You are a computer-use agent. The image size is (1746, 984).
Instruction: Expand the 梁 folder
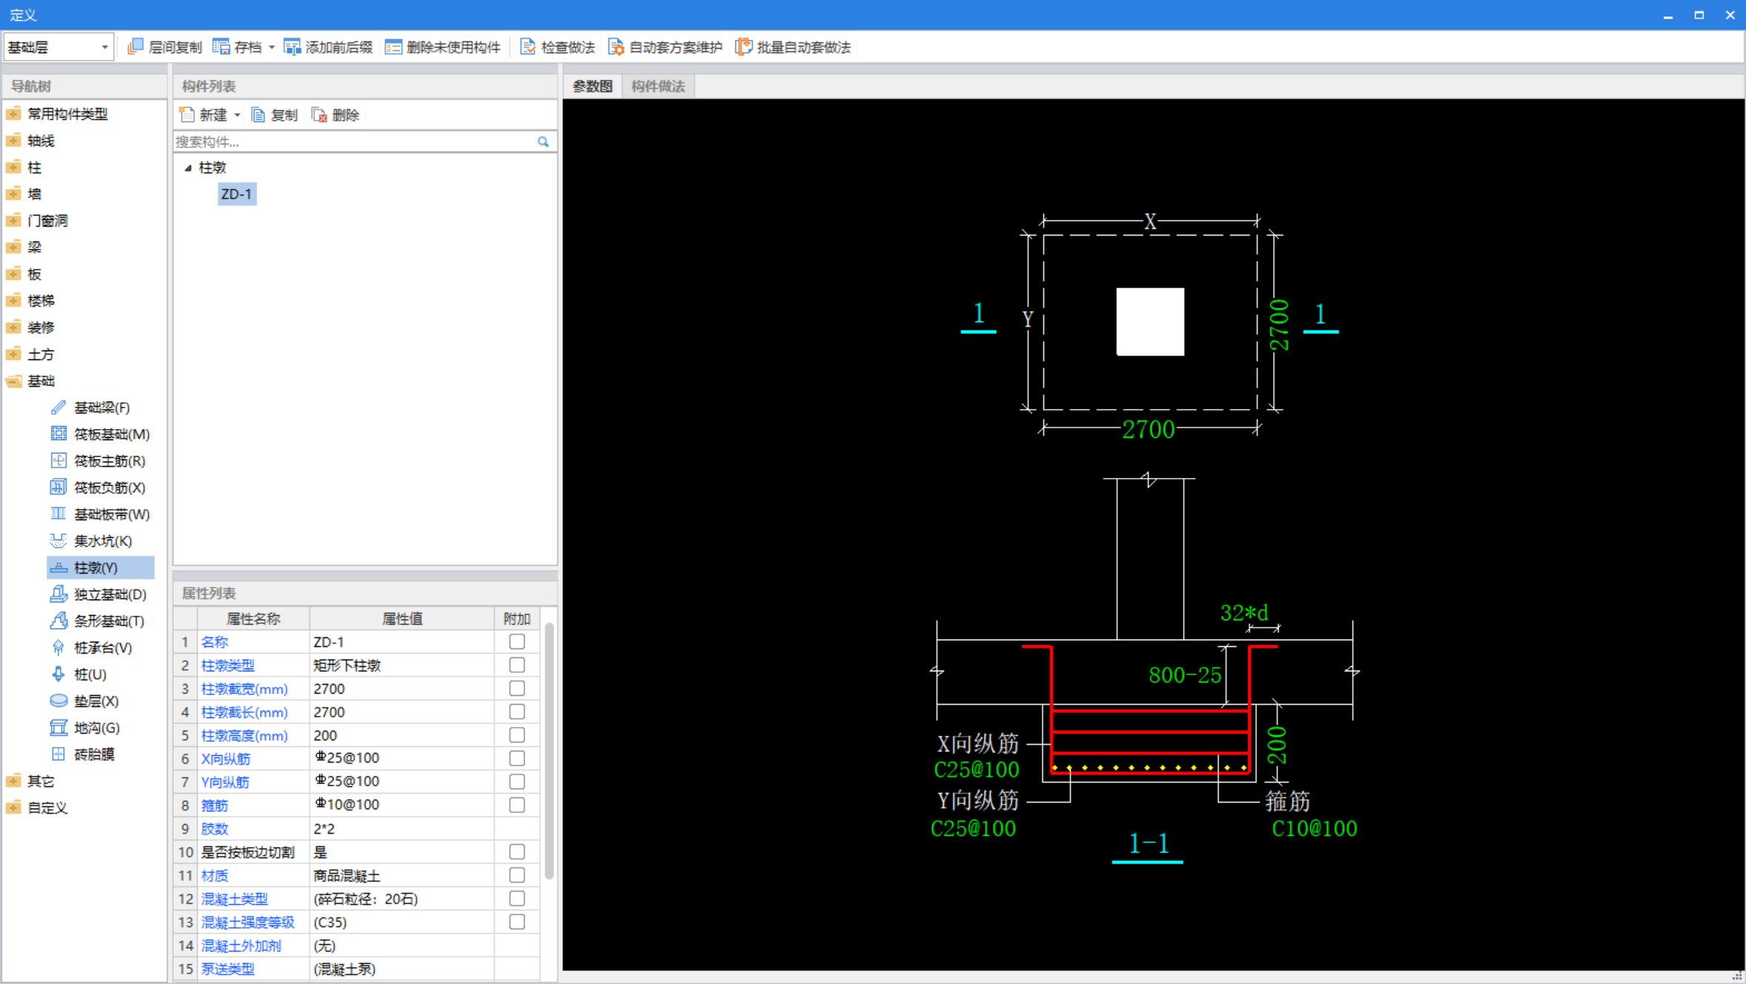point(13,247)
